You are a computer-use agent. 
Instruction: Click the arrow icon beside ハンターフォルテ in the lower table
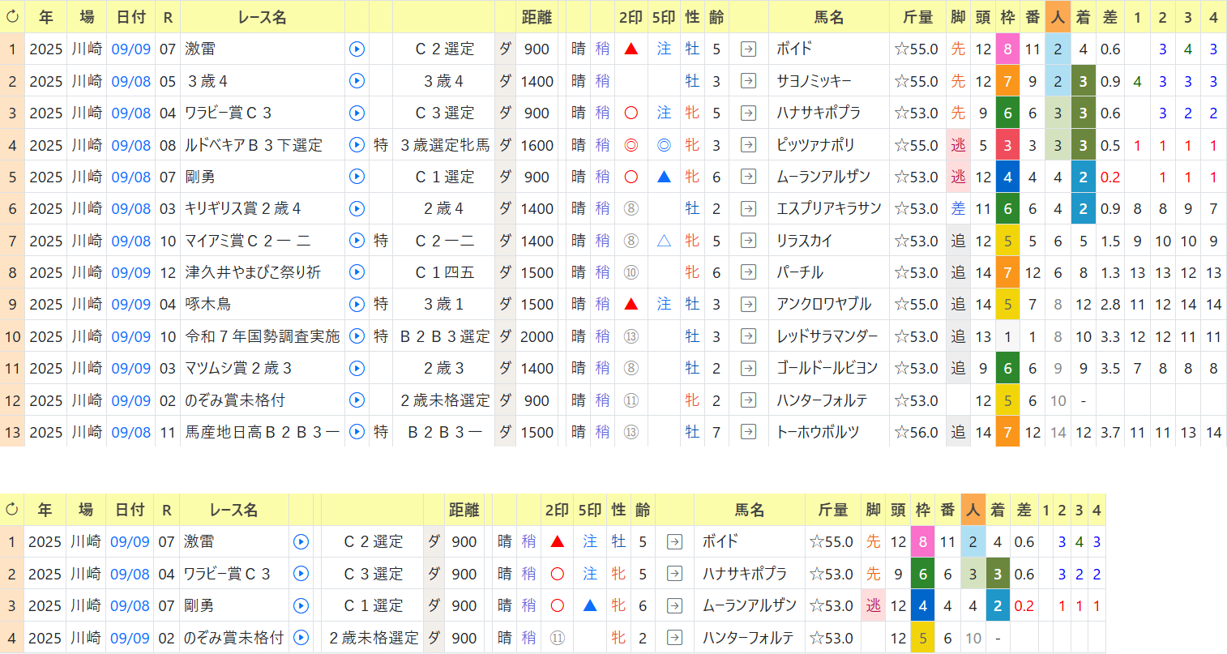[674, 638]
